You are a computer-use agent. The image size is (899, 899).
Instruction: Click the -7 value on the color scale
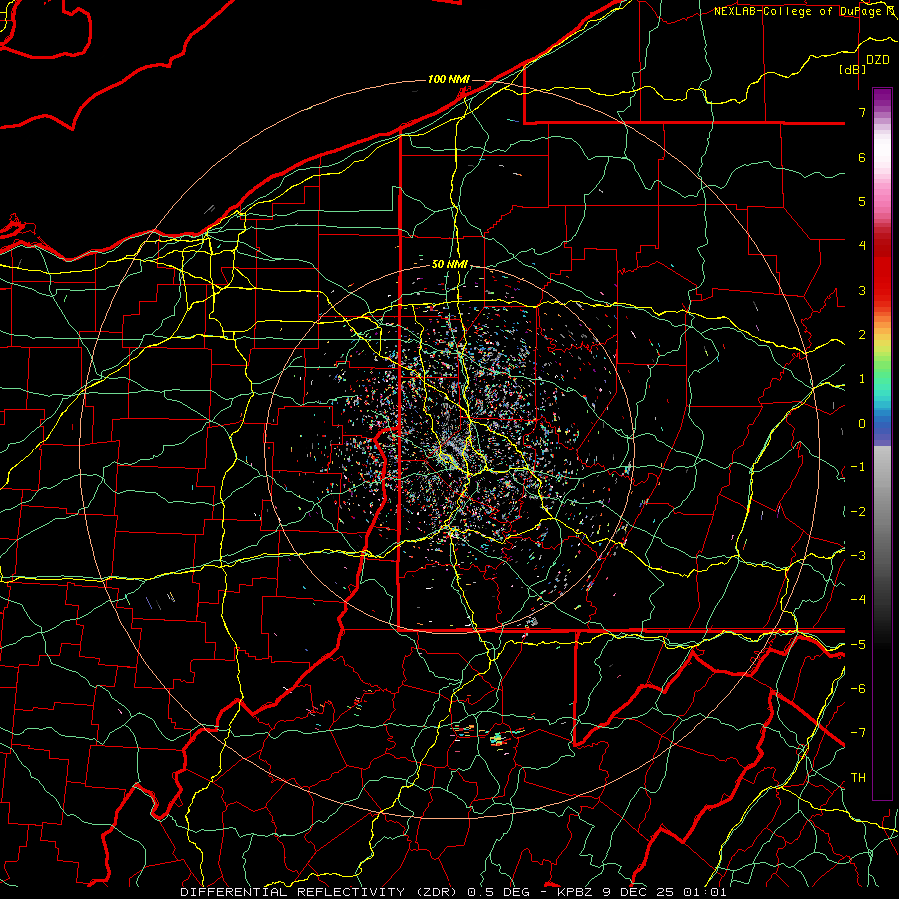pyautogui.click(x=858, y=733)
